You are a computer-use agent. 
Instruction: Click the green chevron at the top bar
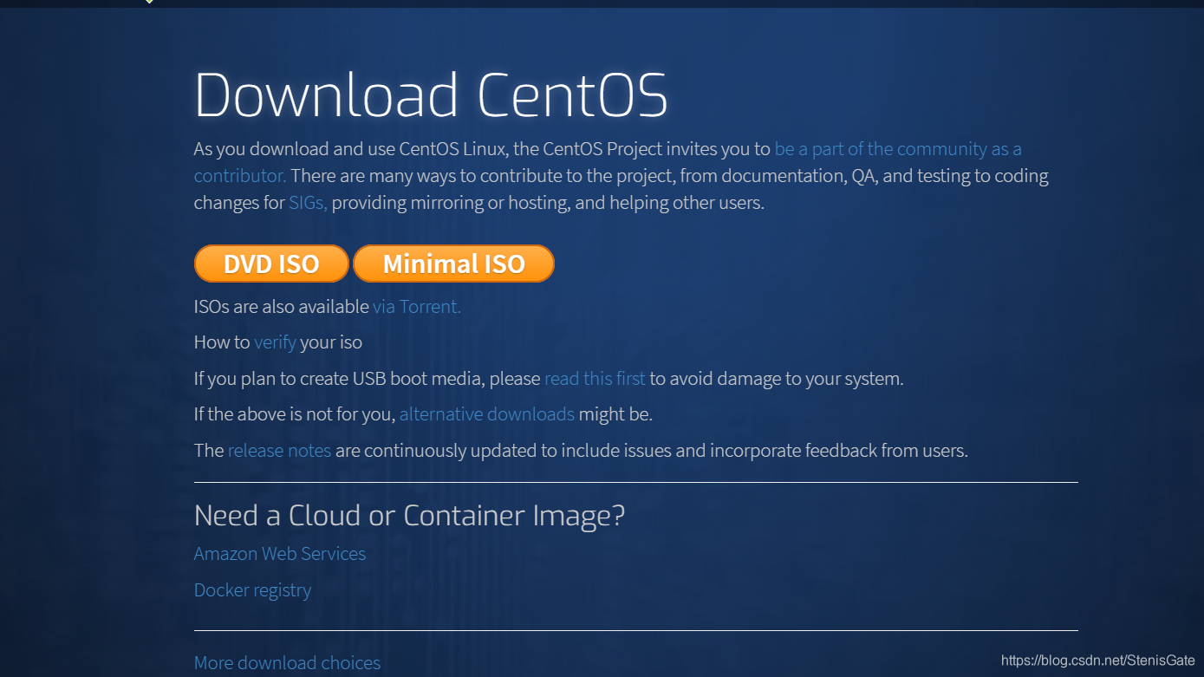coord(149,3)
